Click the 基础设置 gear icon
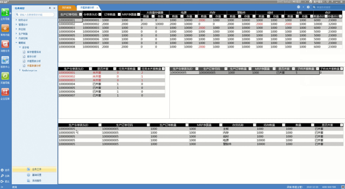The height and width of the screenshot is (189, 345). pyautogui.click(x=28, y=175)
